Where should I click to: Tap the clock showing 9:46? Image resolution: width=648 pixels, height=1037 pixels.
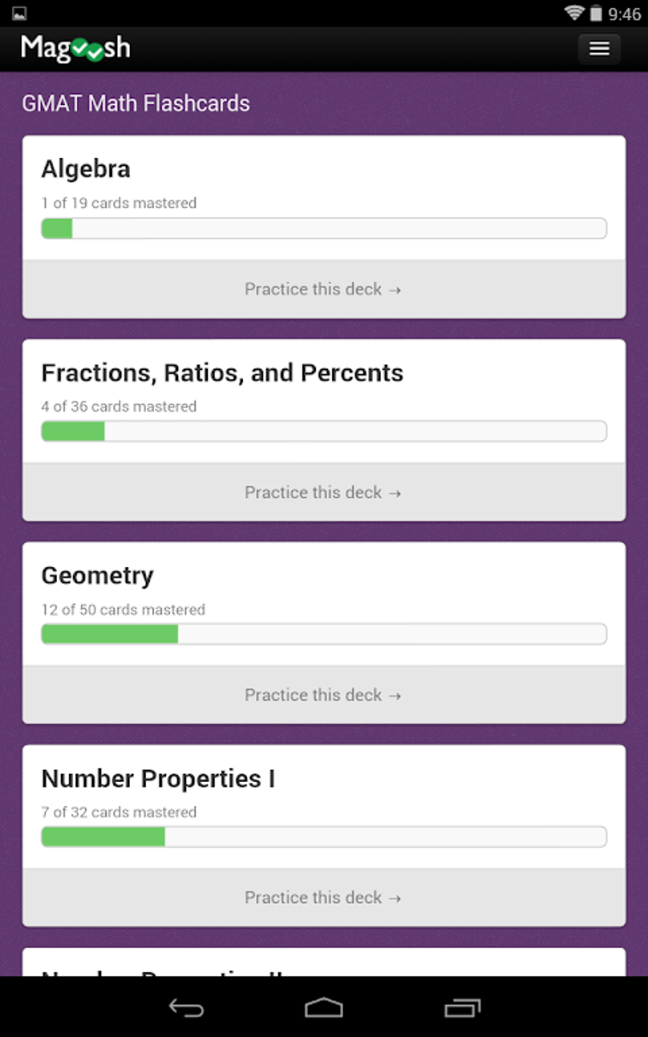tap(624, 14)
